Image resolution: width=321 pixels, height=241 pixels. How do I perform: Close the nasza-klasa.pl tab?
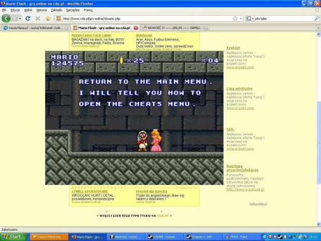tap(66, 28)
